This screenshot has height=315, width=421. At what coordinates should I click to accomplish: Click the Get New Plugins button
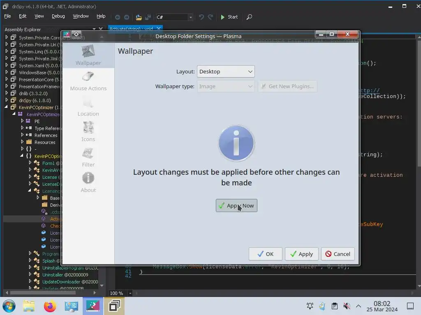(x=287, y=86)
